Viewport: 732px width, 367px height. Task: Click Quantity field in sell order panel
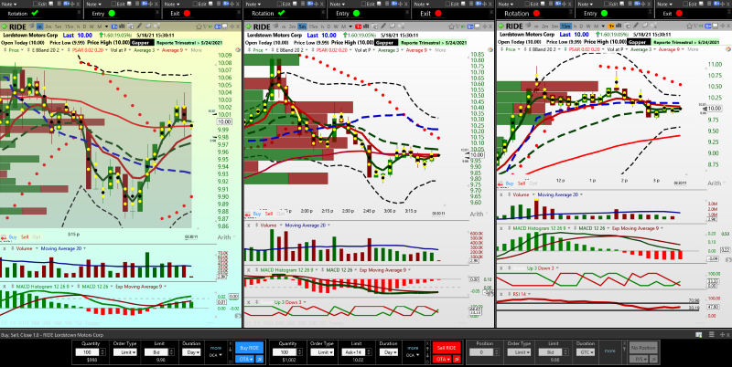(285, 352)
